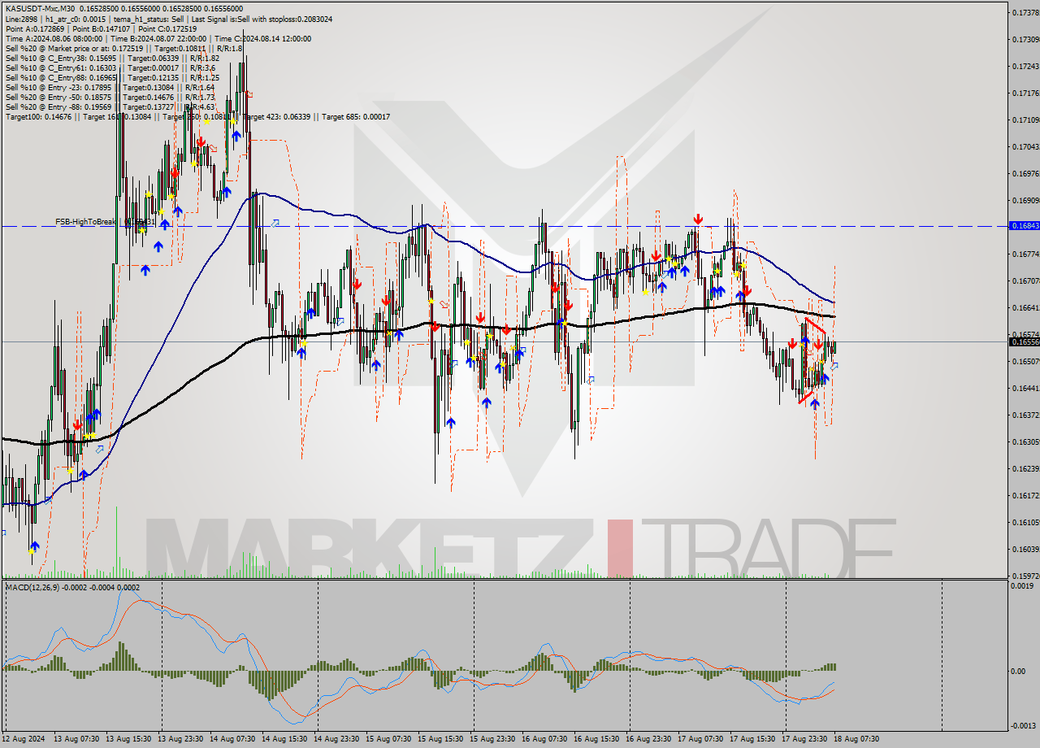This screenshot has height=748, width=1040.
Task: Click the '14 Aug 15:30' time label
Action: click(x=284, y=739)
